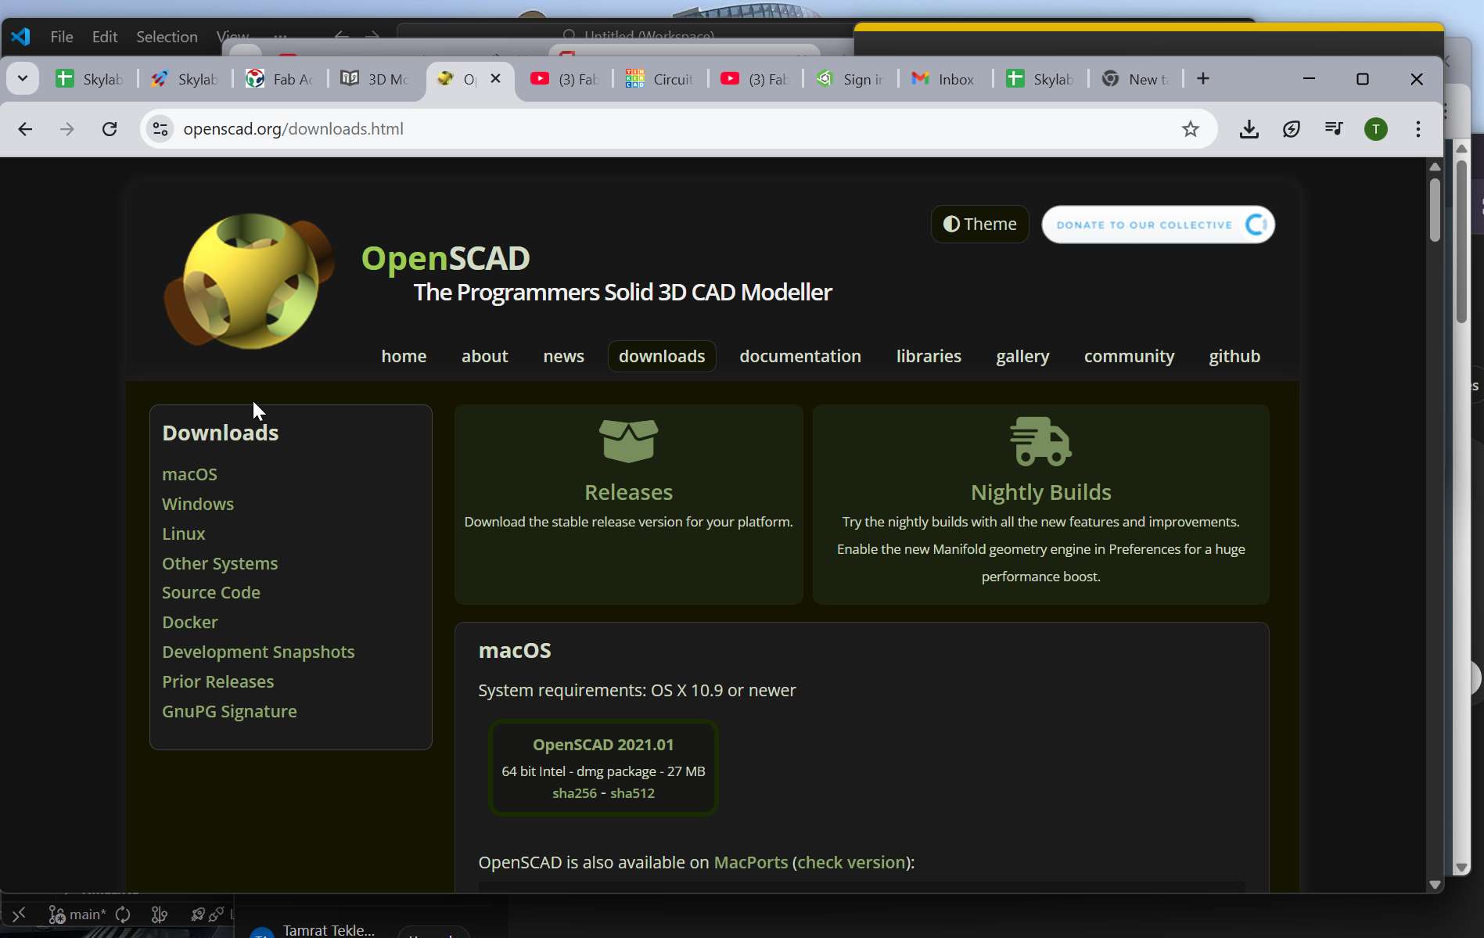Open Chrome's energy saver leaf icon

click(1292, 129)
